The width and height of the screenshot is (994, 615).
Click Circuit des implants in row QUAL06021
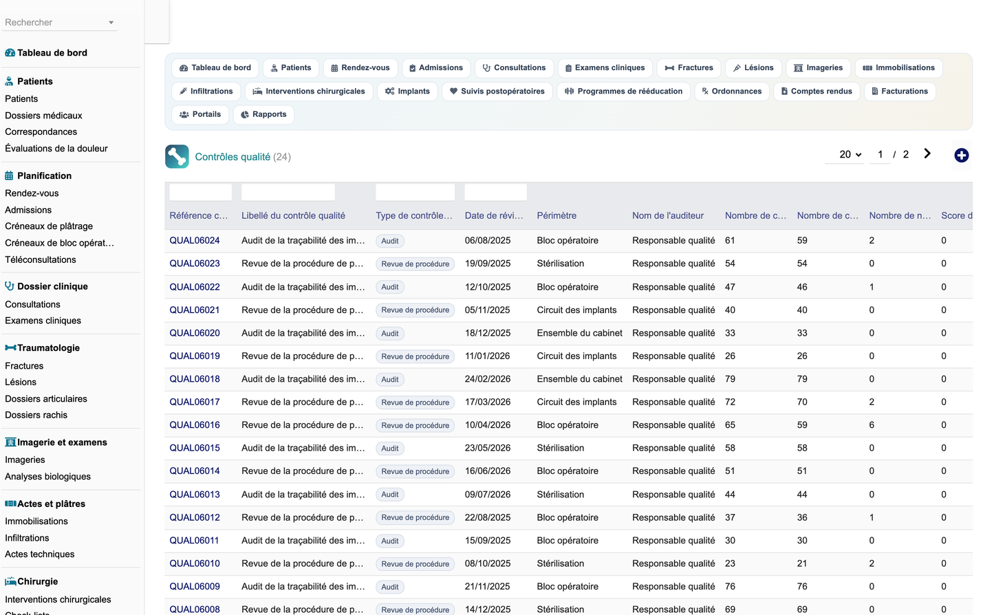pyautogui.click(x=576, y=310)
